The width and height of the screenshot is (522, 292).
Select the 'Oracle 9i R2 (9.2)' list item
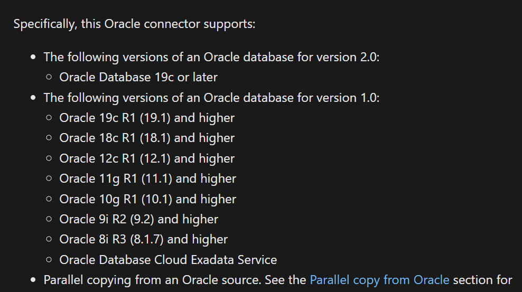click(x=138, y=219)
